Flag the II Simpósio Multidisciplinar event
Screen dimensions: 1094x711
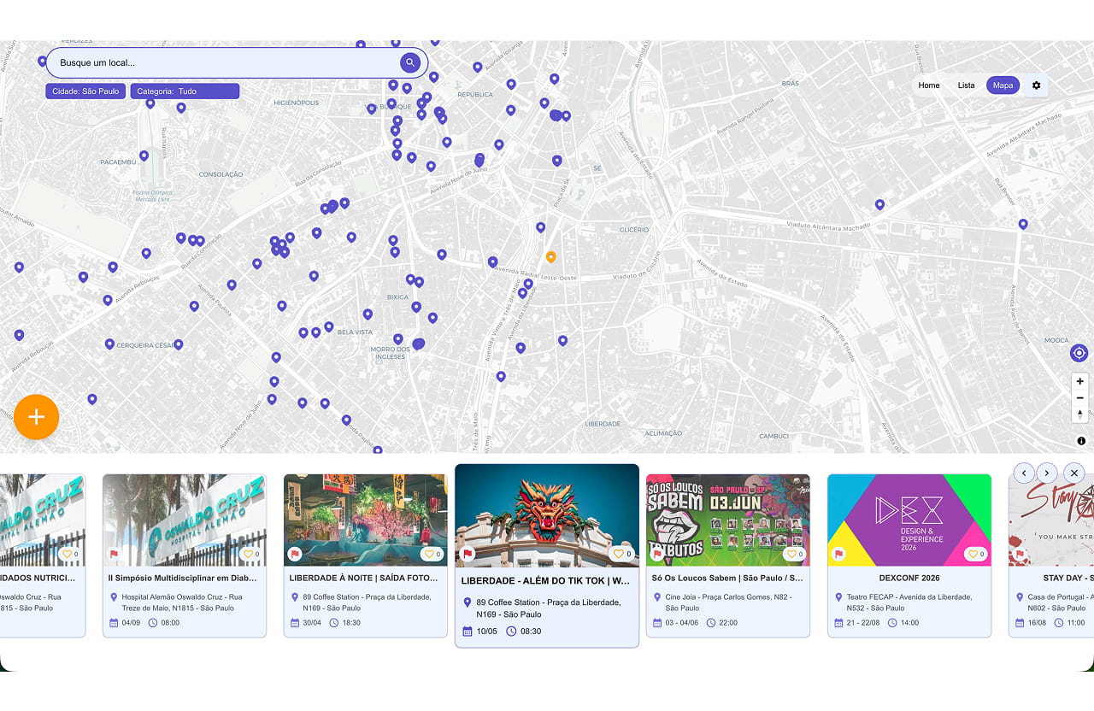pyautogui.click(x=114, y=554)
